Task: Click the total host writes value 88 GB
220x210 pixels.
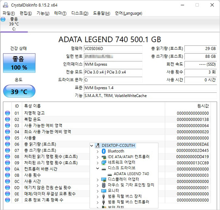Action: coord(201,57)
